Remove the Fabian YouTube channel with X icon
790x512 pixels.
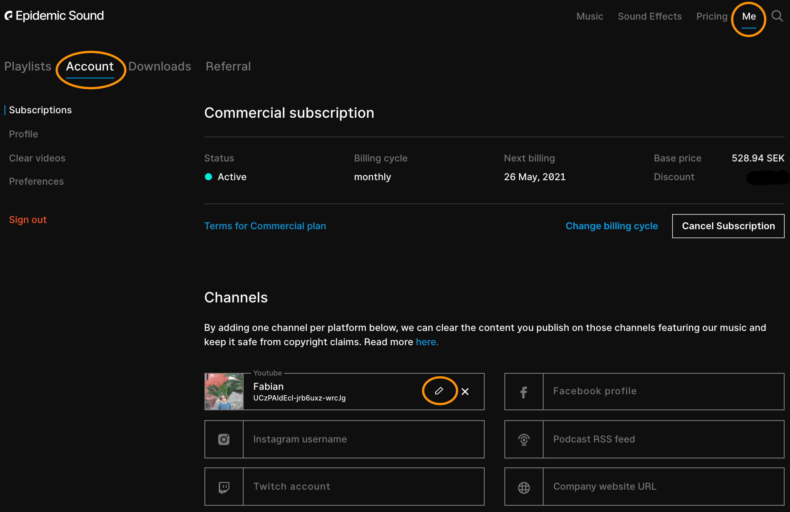465,392
